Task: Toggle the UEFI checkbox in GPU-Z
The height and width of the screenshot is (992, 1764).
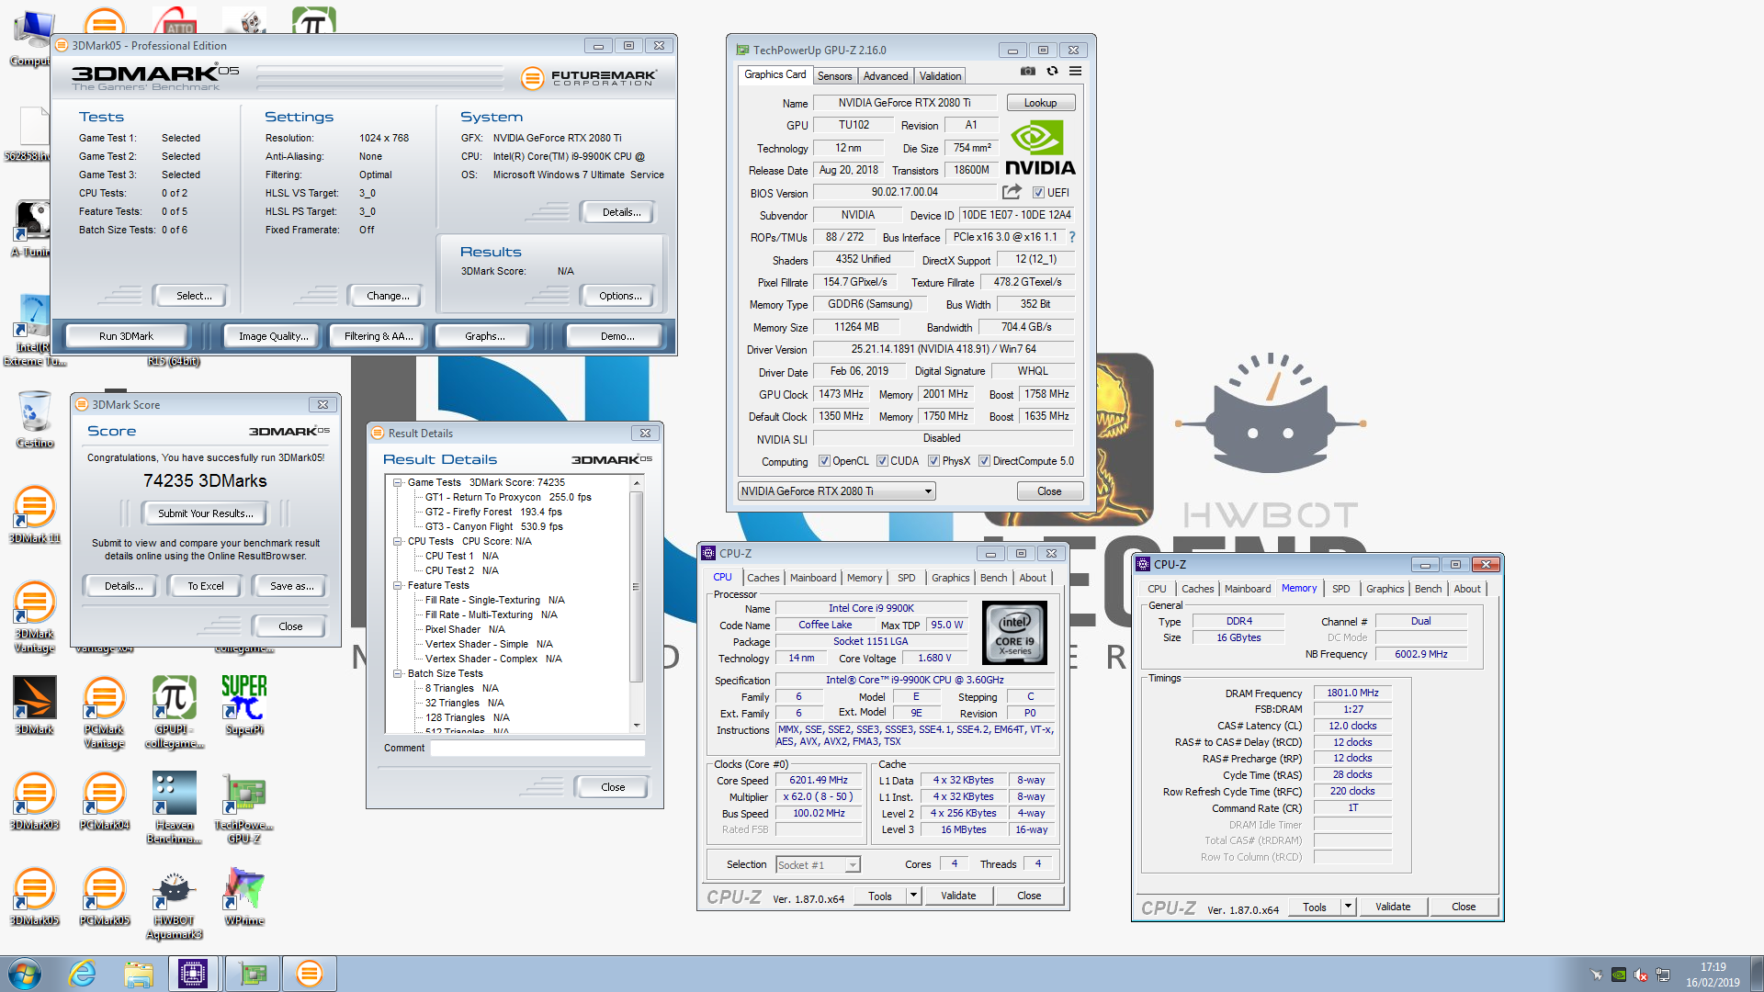Action: point(1038,193)
